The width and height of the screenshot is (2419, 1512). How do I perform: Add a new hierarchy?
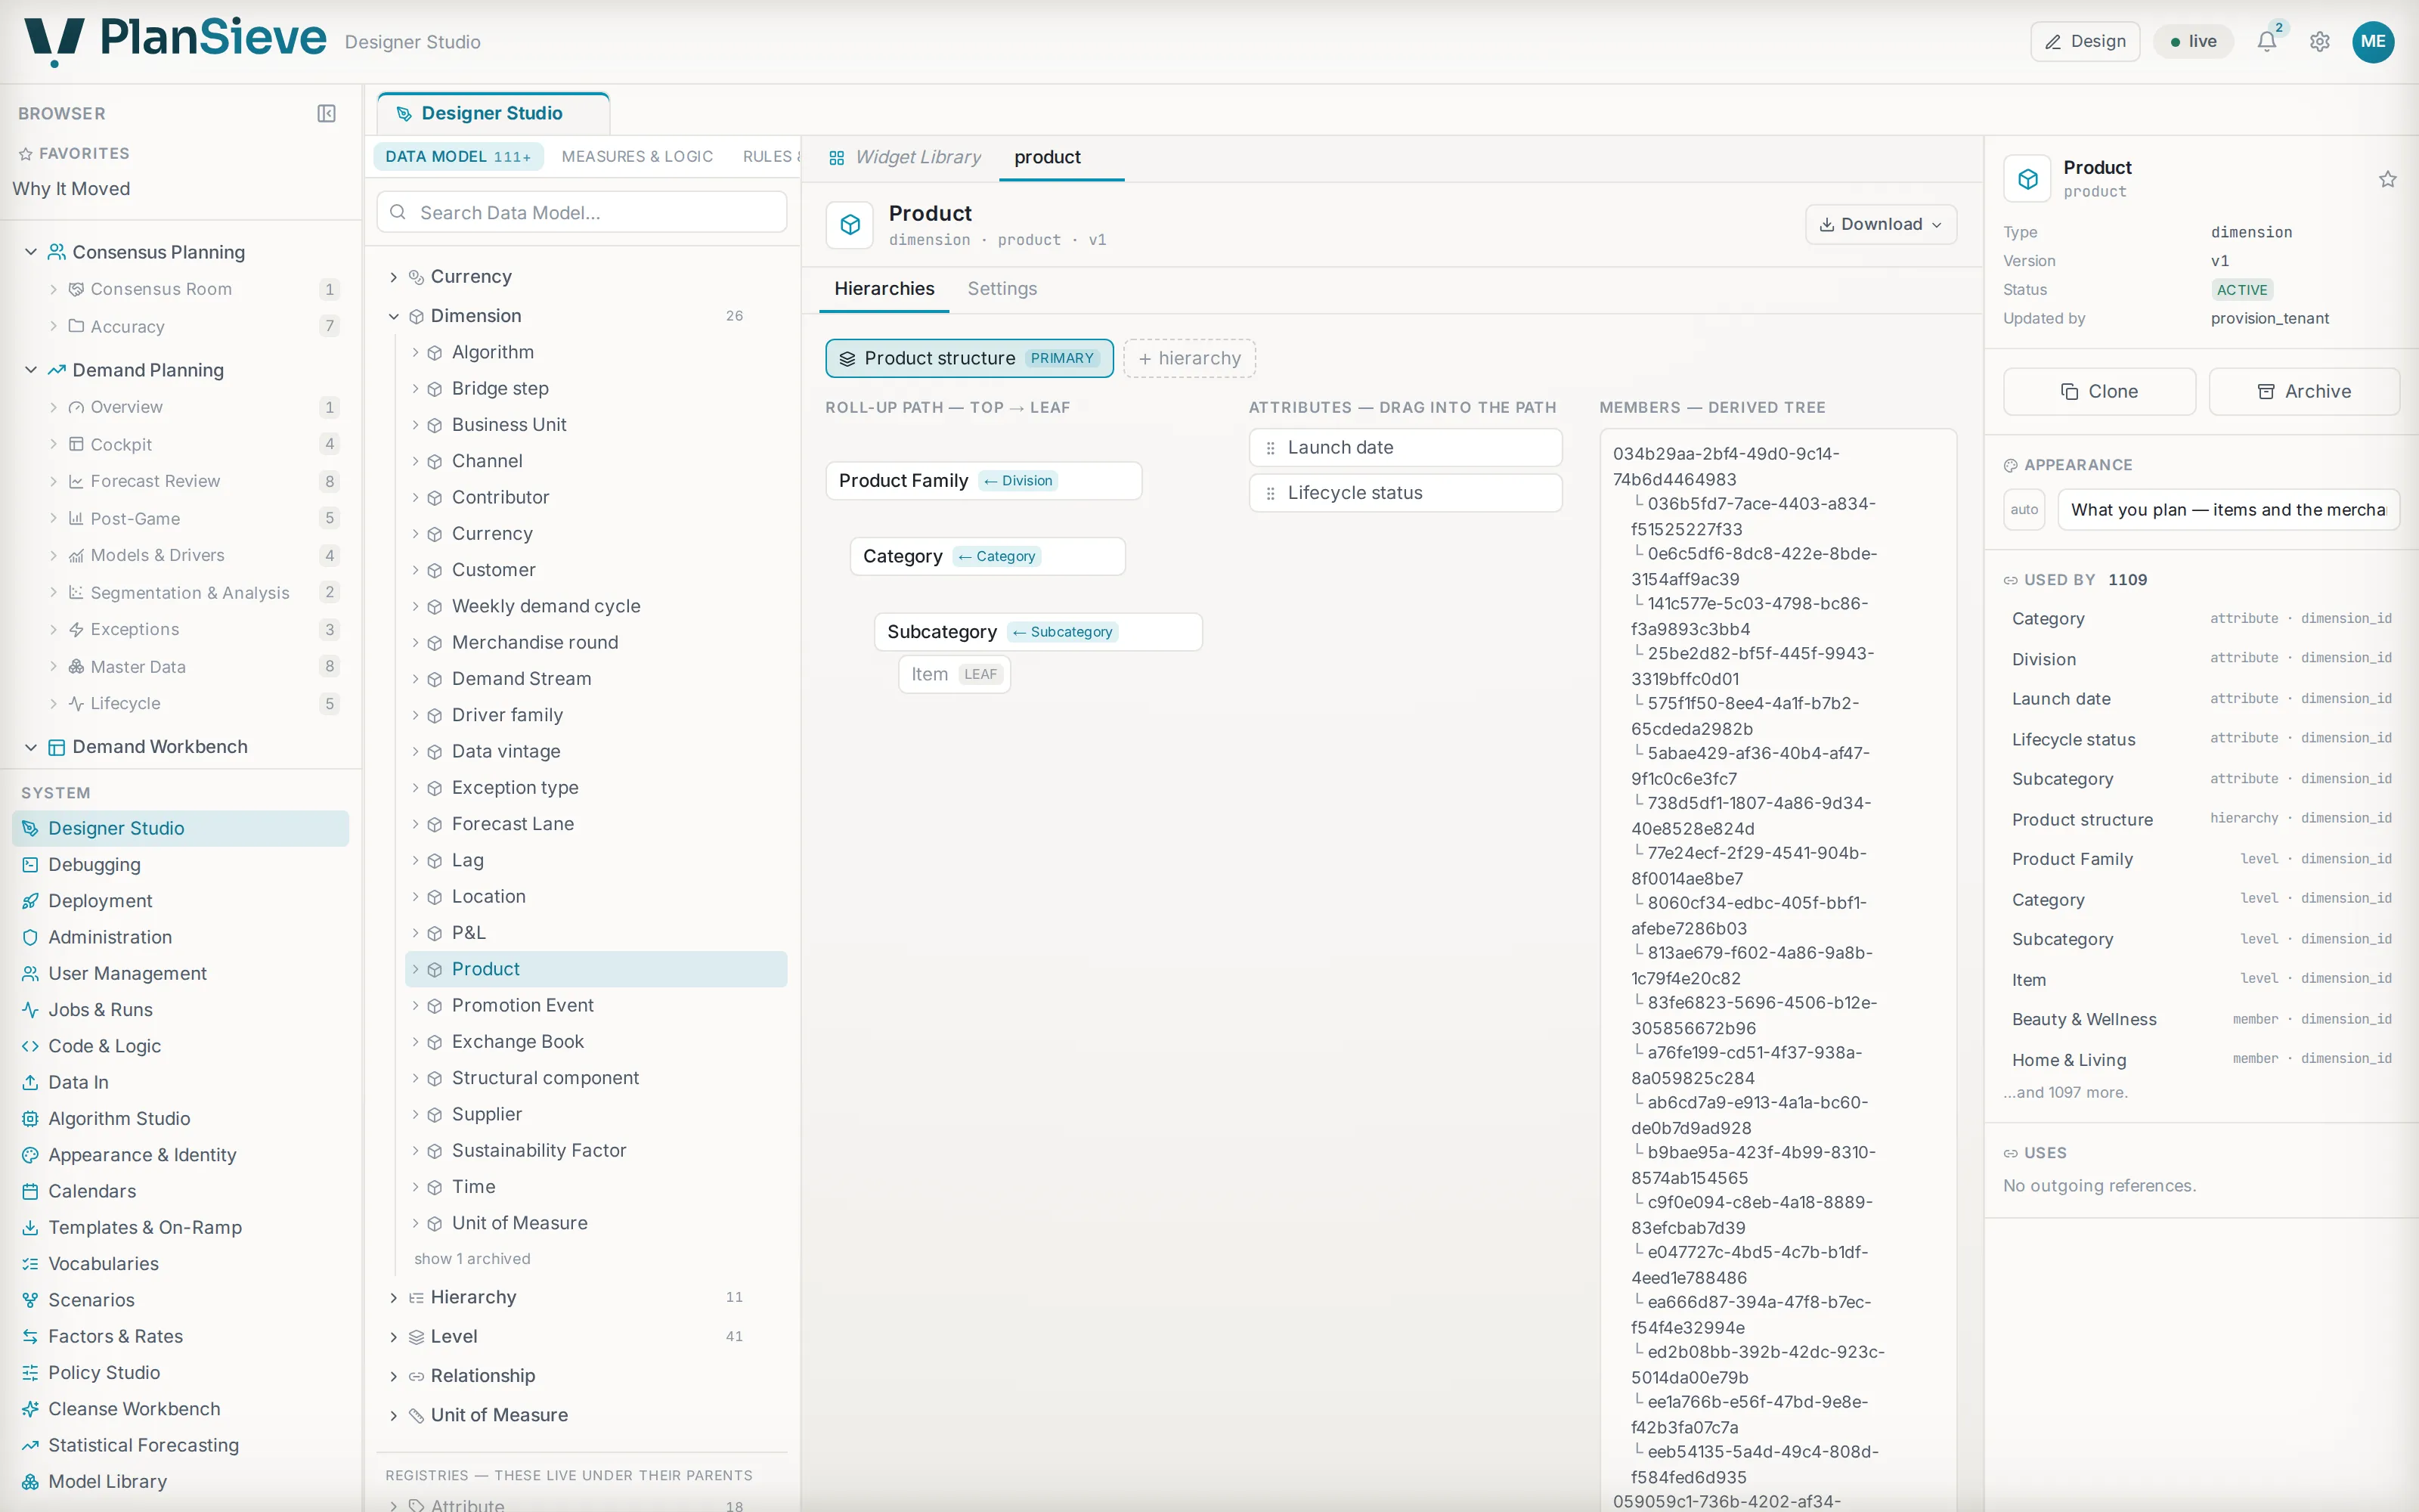pyautogui.click(x=1188, y=358)
